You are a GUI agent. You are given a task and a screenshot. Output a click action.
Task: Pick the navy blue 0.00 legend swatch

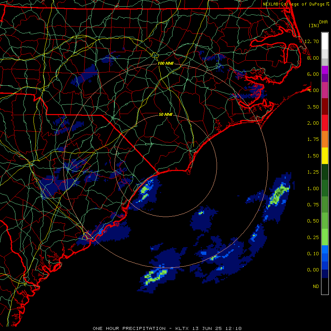[x=325, y=274]
